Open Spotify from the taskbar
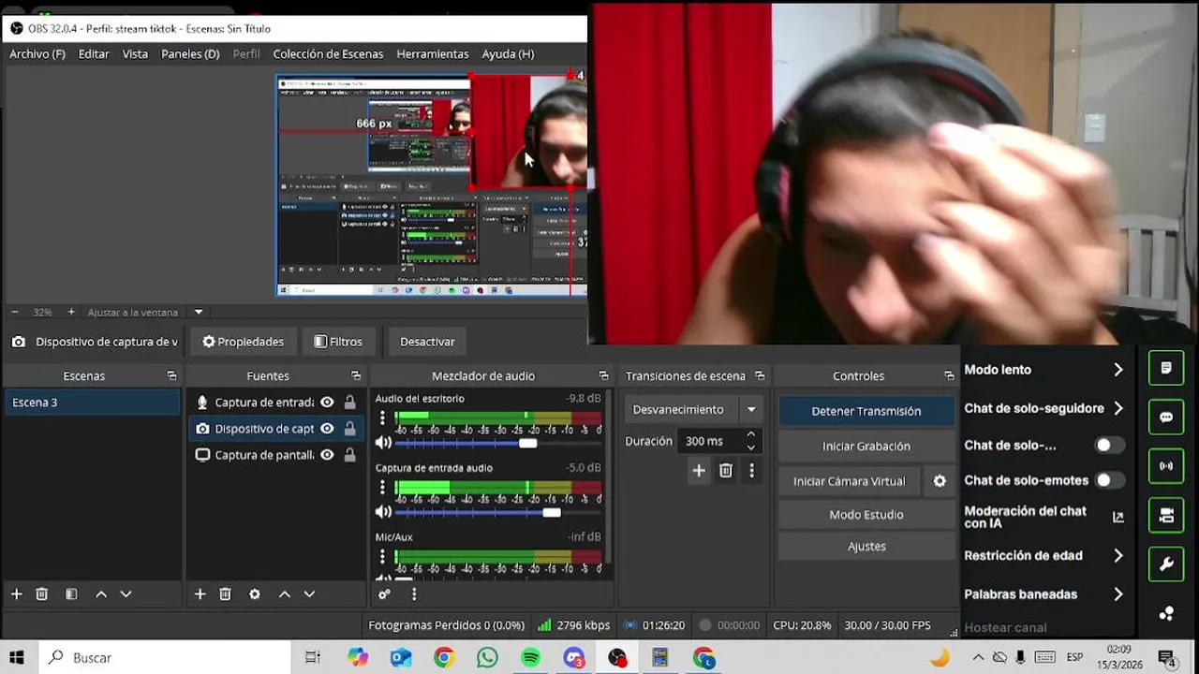This screenshot has height=674, width=1199. [531, 658]
